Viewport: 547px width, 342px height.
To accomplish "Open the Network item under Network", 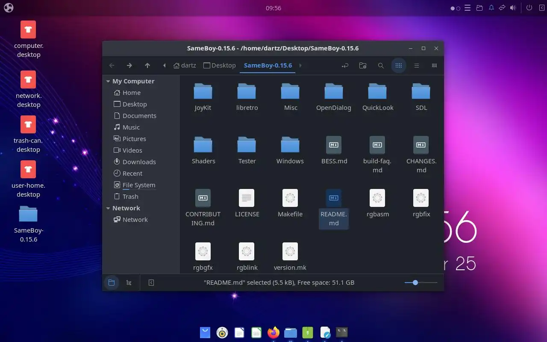I will [130, 220].
